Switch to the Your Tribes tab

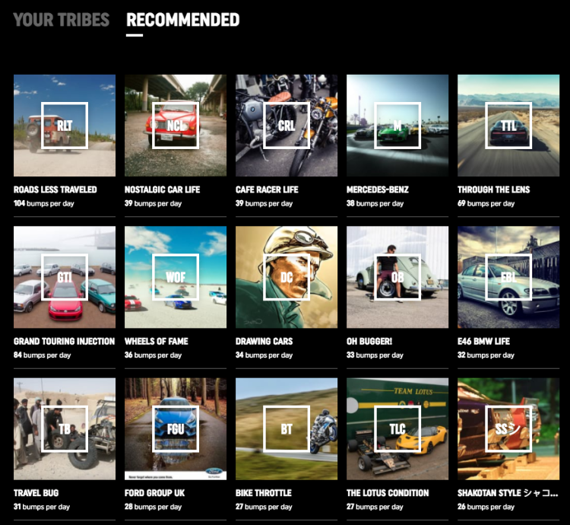pos(61,20)
